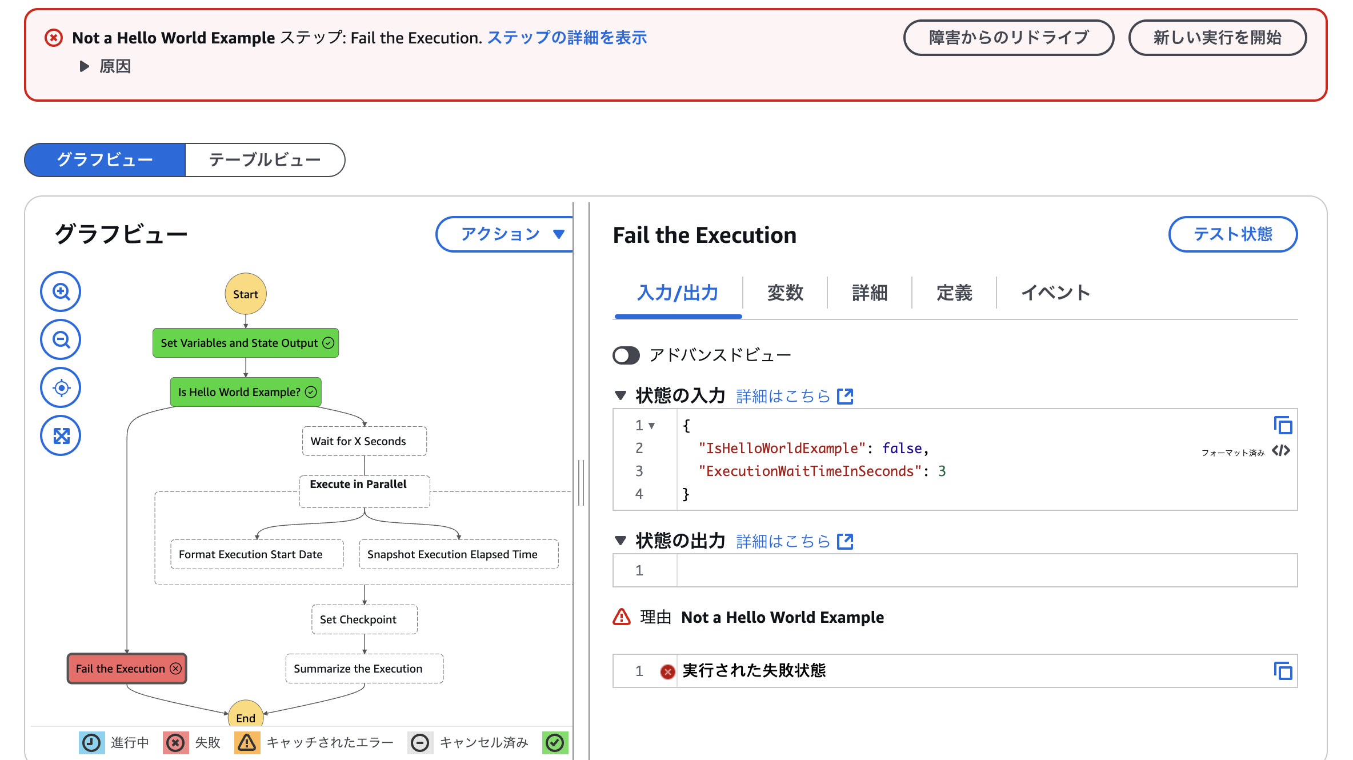Click the panel divider resize handle
The width and height of the screenshot is (1353, 760).
581,483
